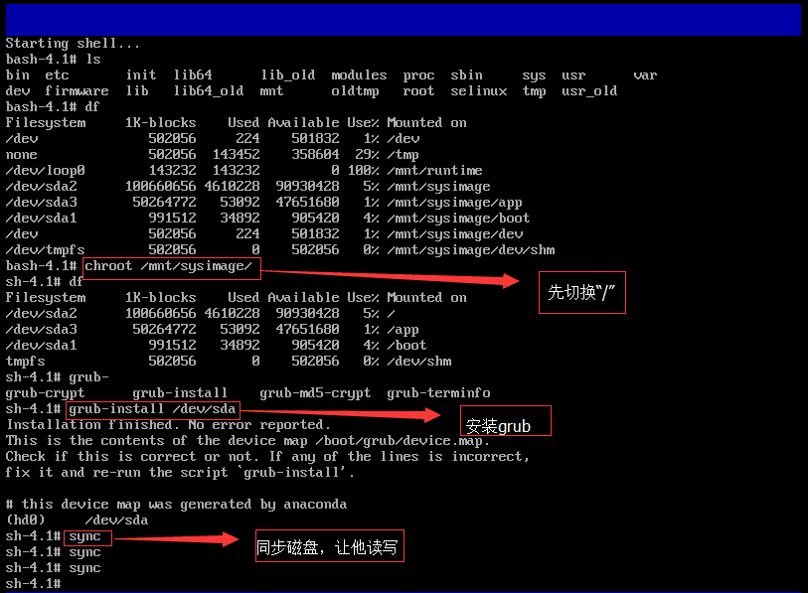The image size is (808, 593).
Task: Click the '/dev/tmpfs' filesystem entry
Action: tap(45, 250)
